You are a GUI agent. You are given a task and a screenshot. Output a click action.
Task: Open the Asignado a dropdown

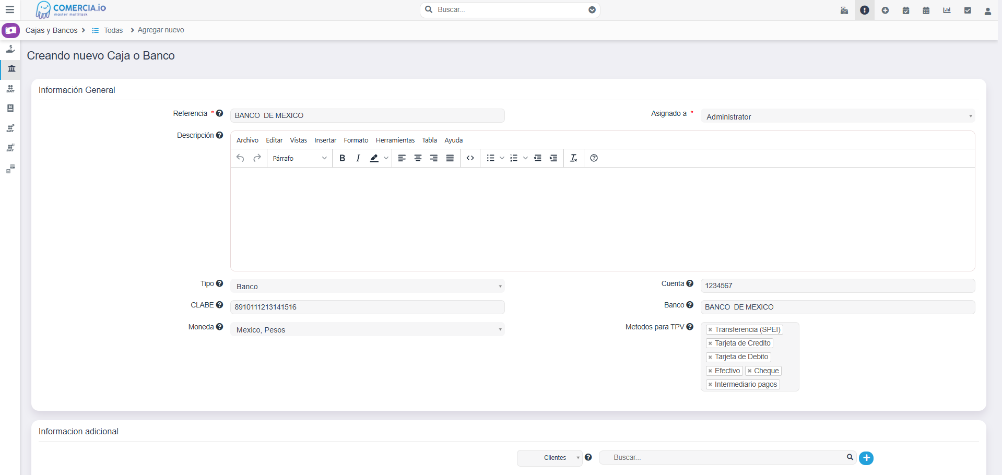pos(838,116)
